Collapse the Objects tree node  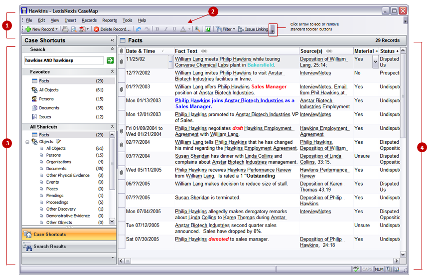coord(27,142)
